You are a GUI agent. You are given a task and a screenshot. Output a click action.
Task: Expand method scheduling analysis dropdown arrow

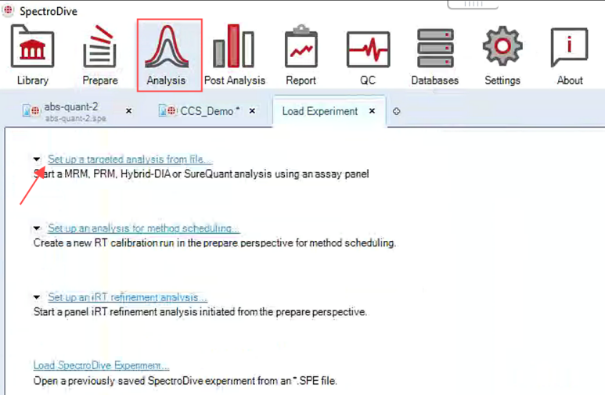coord(37,228)
